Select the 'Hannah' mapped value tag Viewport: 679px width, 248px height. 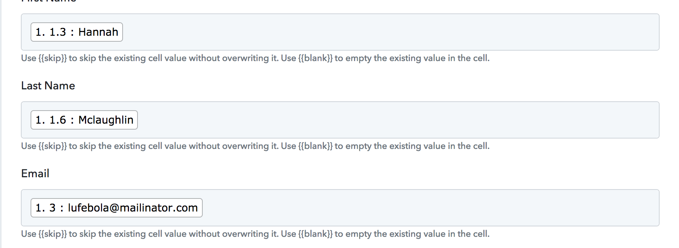[76, 32]
